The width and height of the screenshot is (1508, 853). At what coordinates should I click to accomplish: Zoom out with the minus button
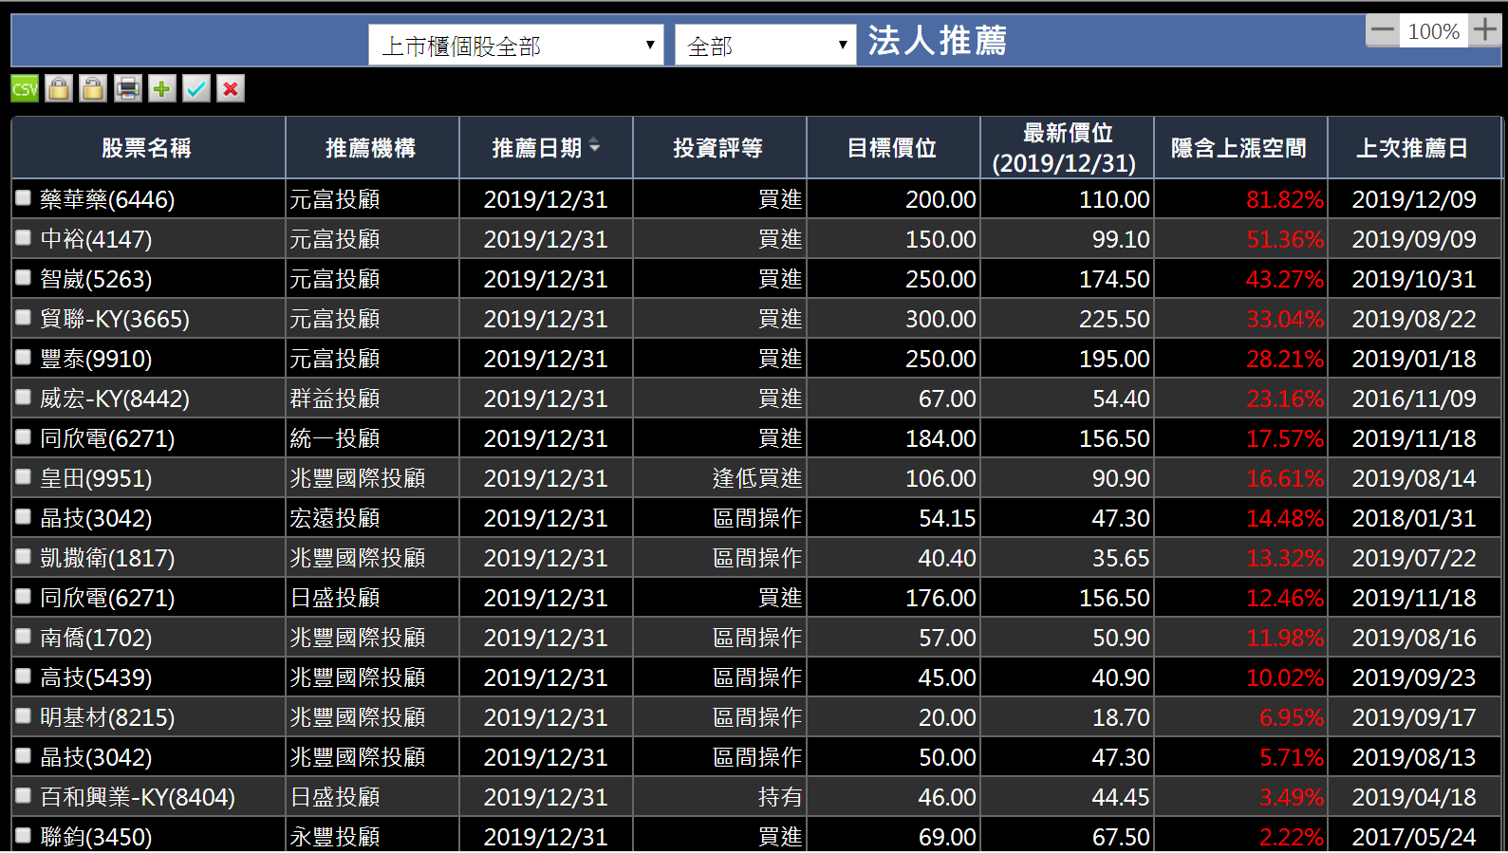[1383, 30]
